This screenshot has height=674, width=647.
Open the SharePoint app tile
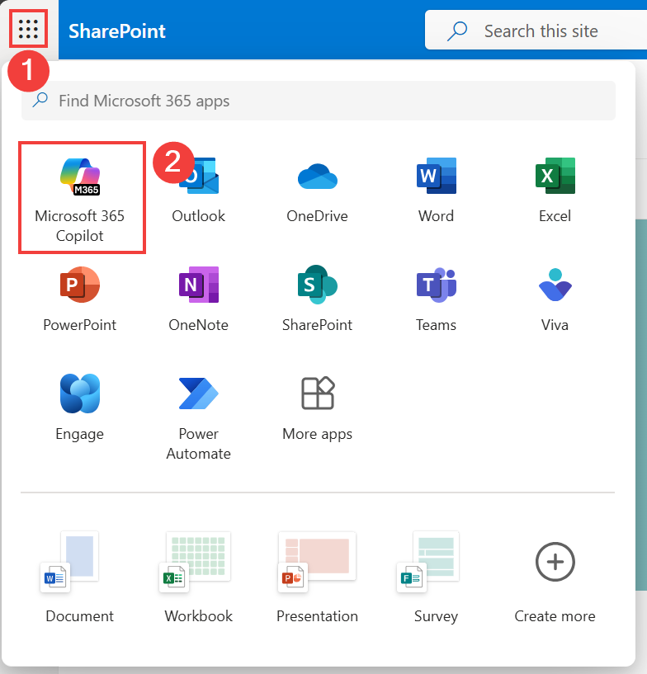coord(317,299)
